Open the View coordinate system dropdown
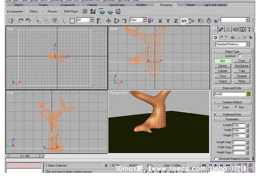The image size is (259, 176). click(138, 20)
